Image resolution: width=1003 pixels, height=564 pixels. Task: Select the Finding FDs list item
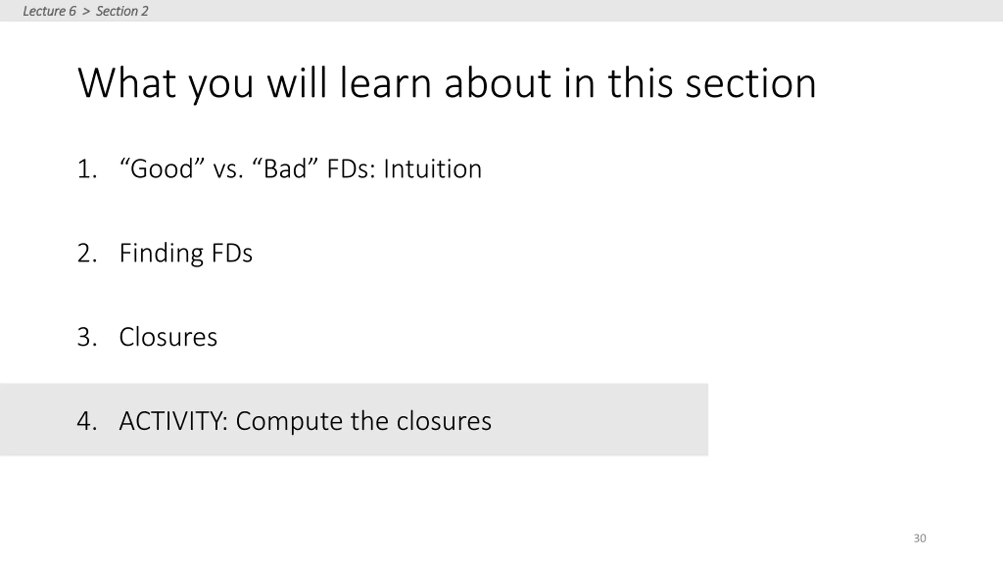click(186, 253)
